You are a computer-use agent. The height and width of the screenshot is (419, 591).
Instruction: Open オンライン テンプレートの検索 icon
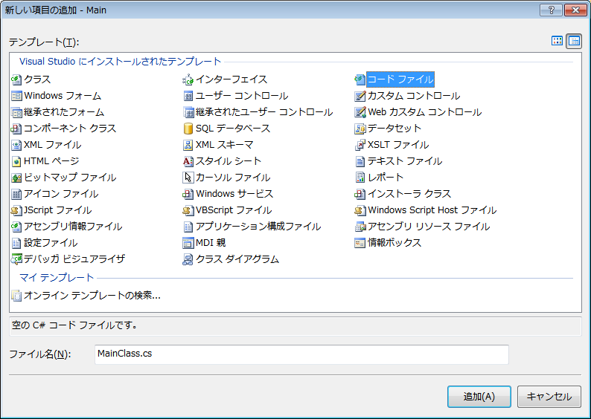(16, 296)
